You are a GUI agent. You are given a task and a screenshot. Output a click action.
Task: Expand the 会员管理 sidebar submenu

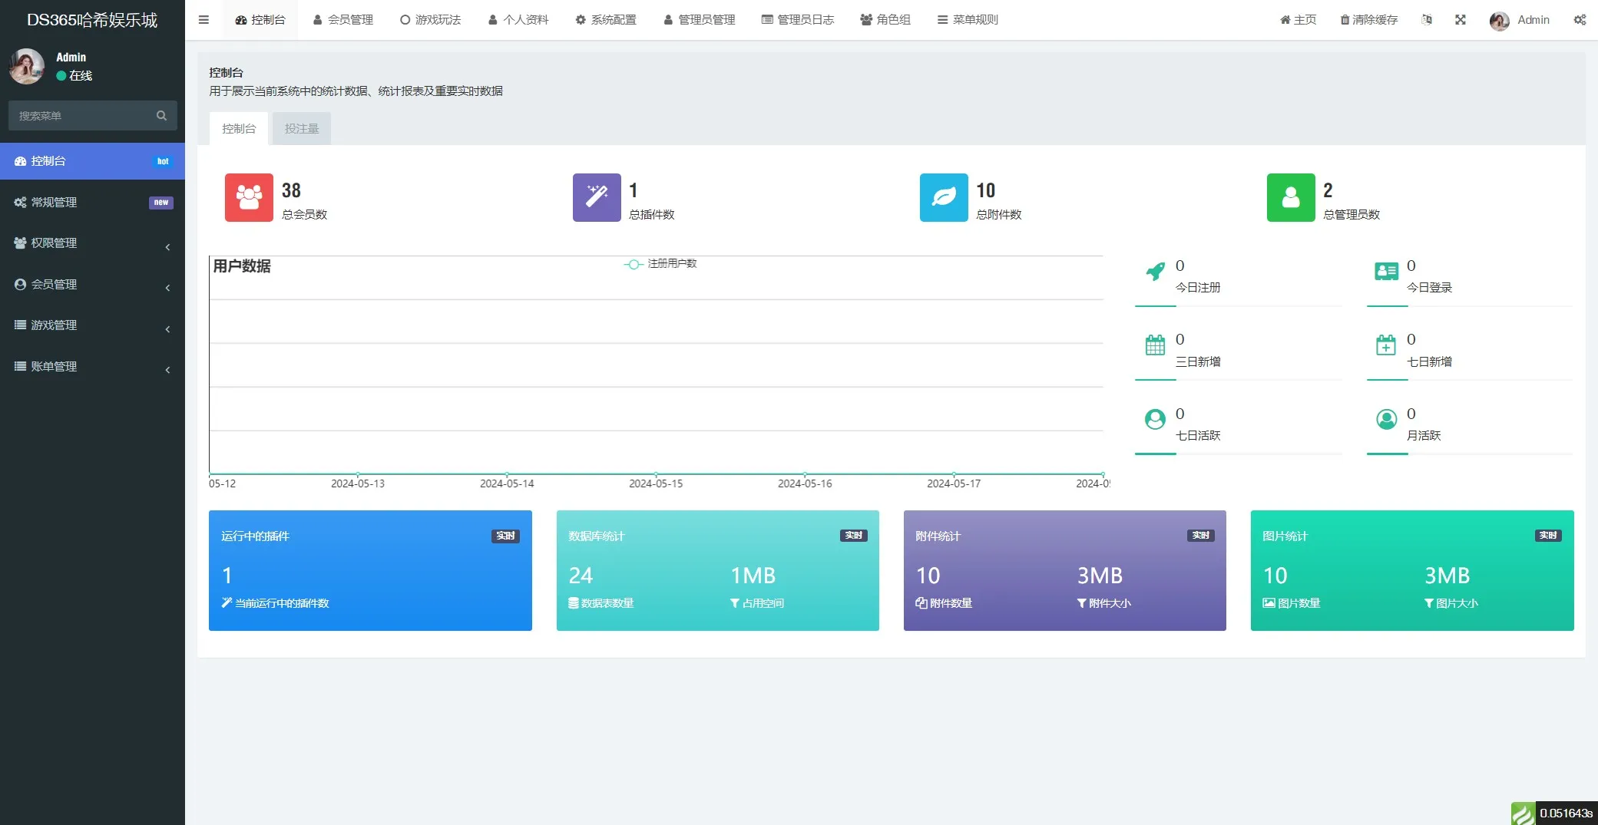pyautogui.click(x=92, y=285)
